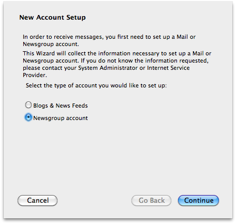Click 'Select the type of account' prompt text
The height and width of the screenshot is (224, 236).
[96, 85]
